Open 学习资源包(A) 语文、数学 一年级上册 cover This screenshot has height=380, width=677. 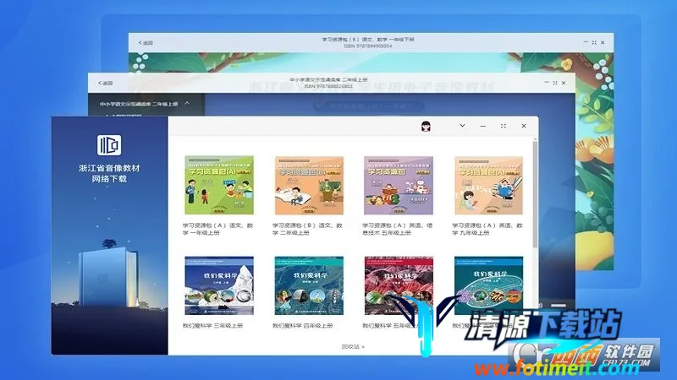[x=219, y=185]
